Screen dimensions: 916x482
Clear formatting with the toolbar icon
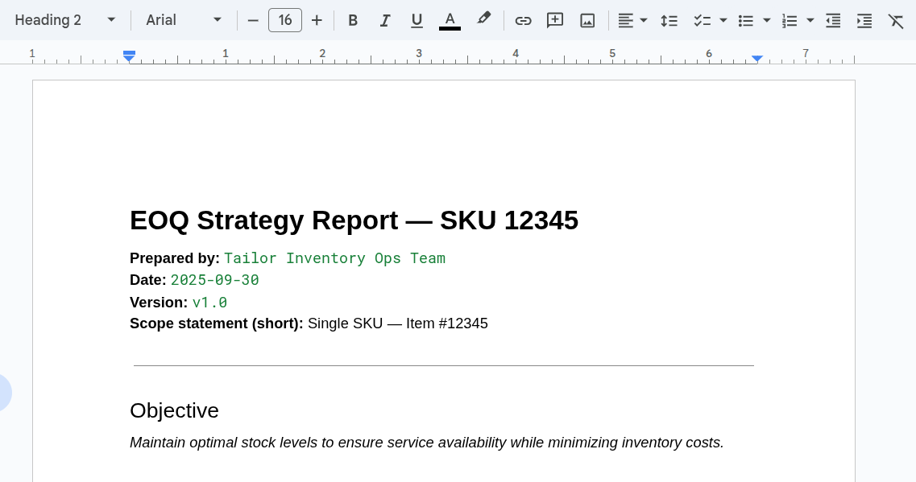pos(896,20)
